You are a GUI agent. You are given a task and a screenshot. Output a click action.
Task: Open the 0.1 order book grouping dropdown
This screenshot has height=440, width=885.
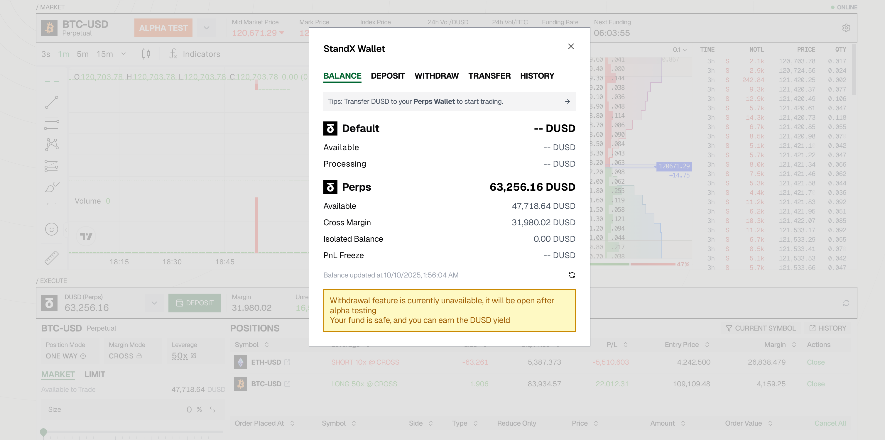tap(680, 50)
